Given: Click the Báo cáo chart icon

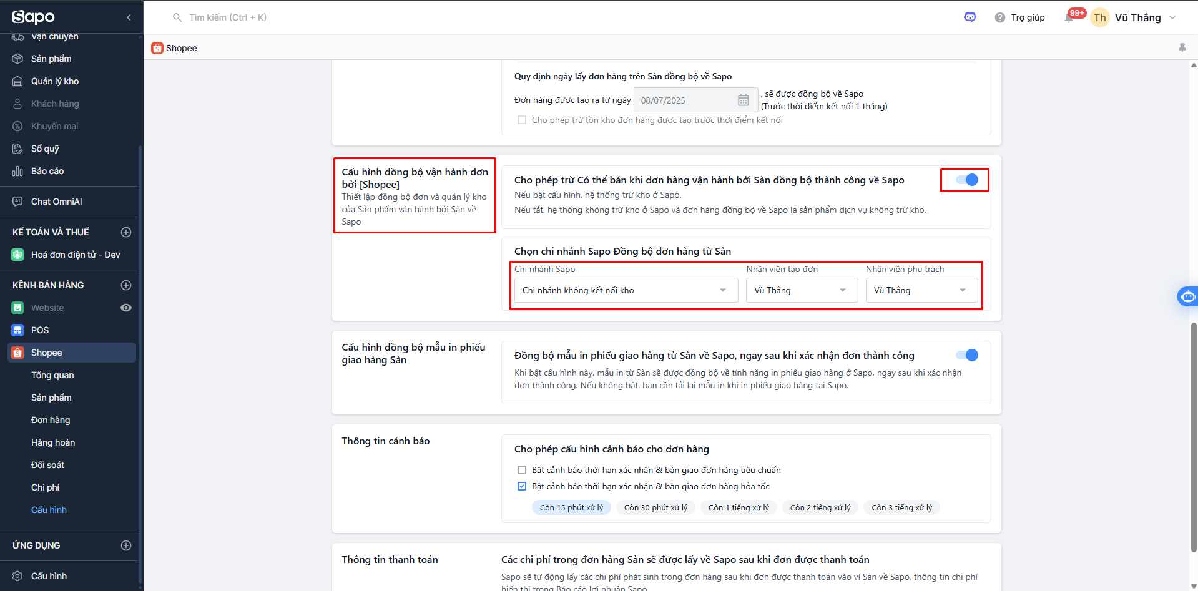Looking at the screenshot, I should (x=17, y=171).
